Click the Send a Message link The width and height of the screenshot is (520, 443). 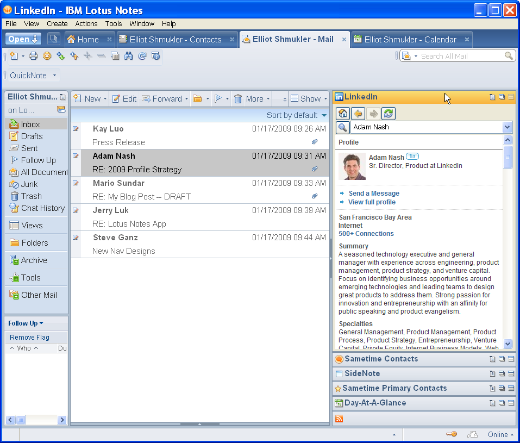[374, 194]
